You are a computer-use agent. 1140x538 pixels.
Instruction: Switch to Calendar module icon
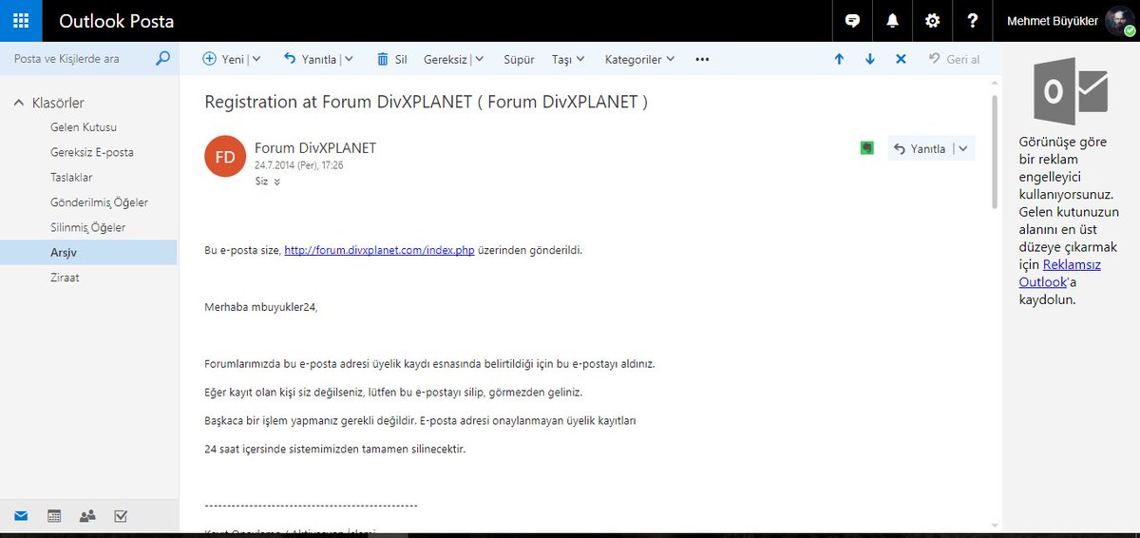point(54,516)
